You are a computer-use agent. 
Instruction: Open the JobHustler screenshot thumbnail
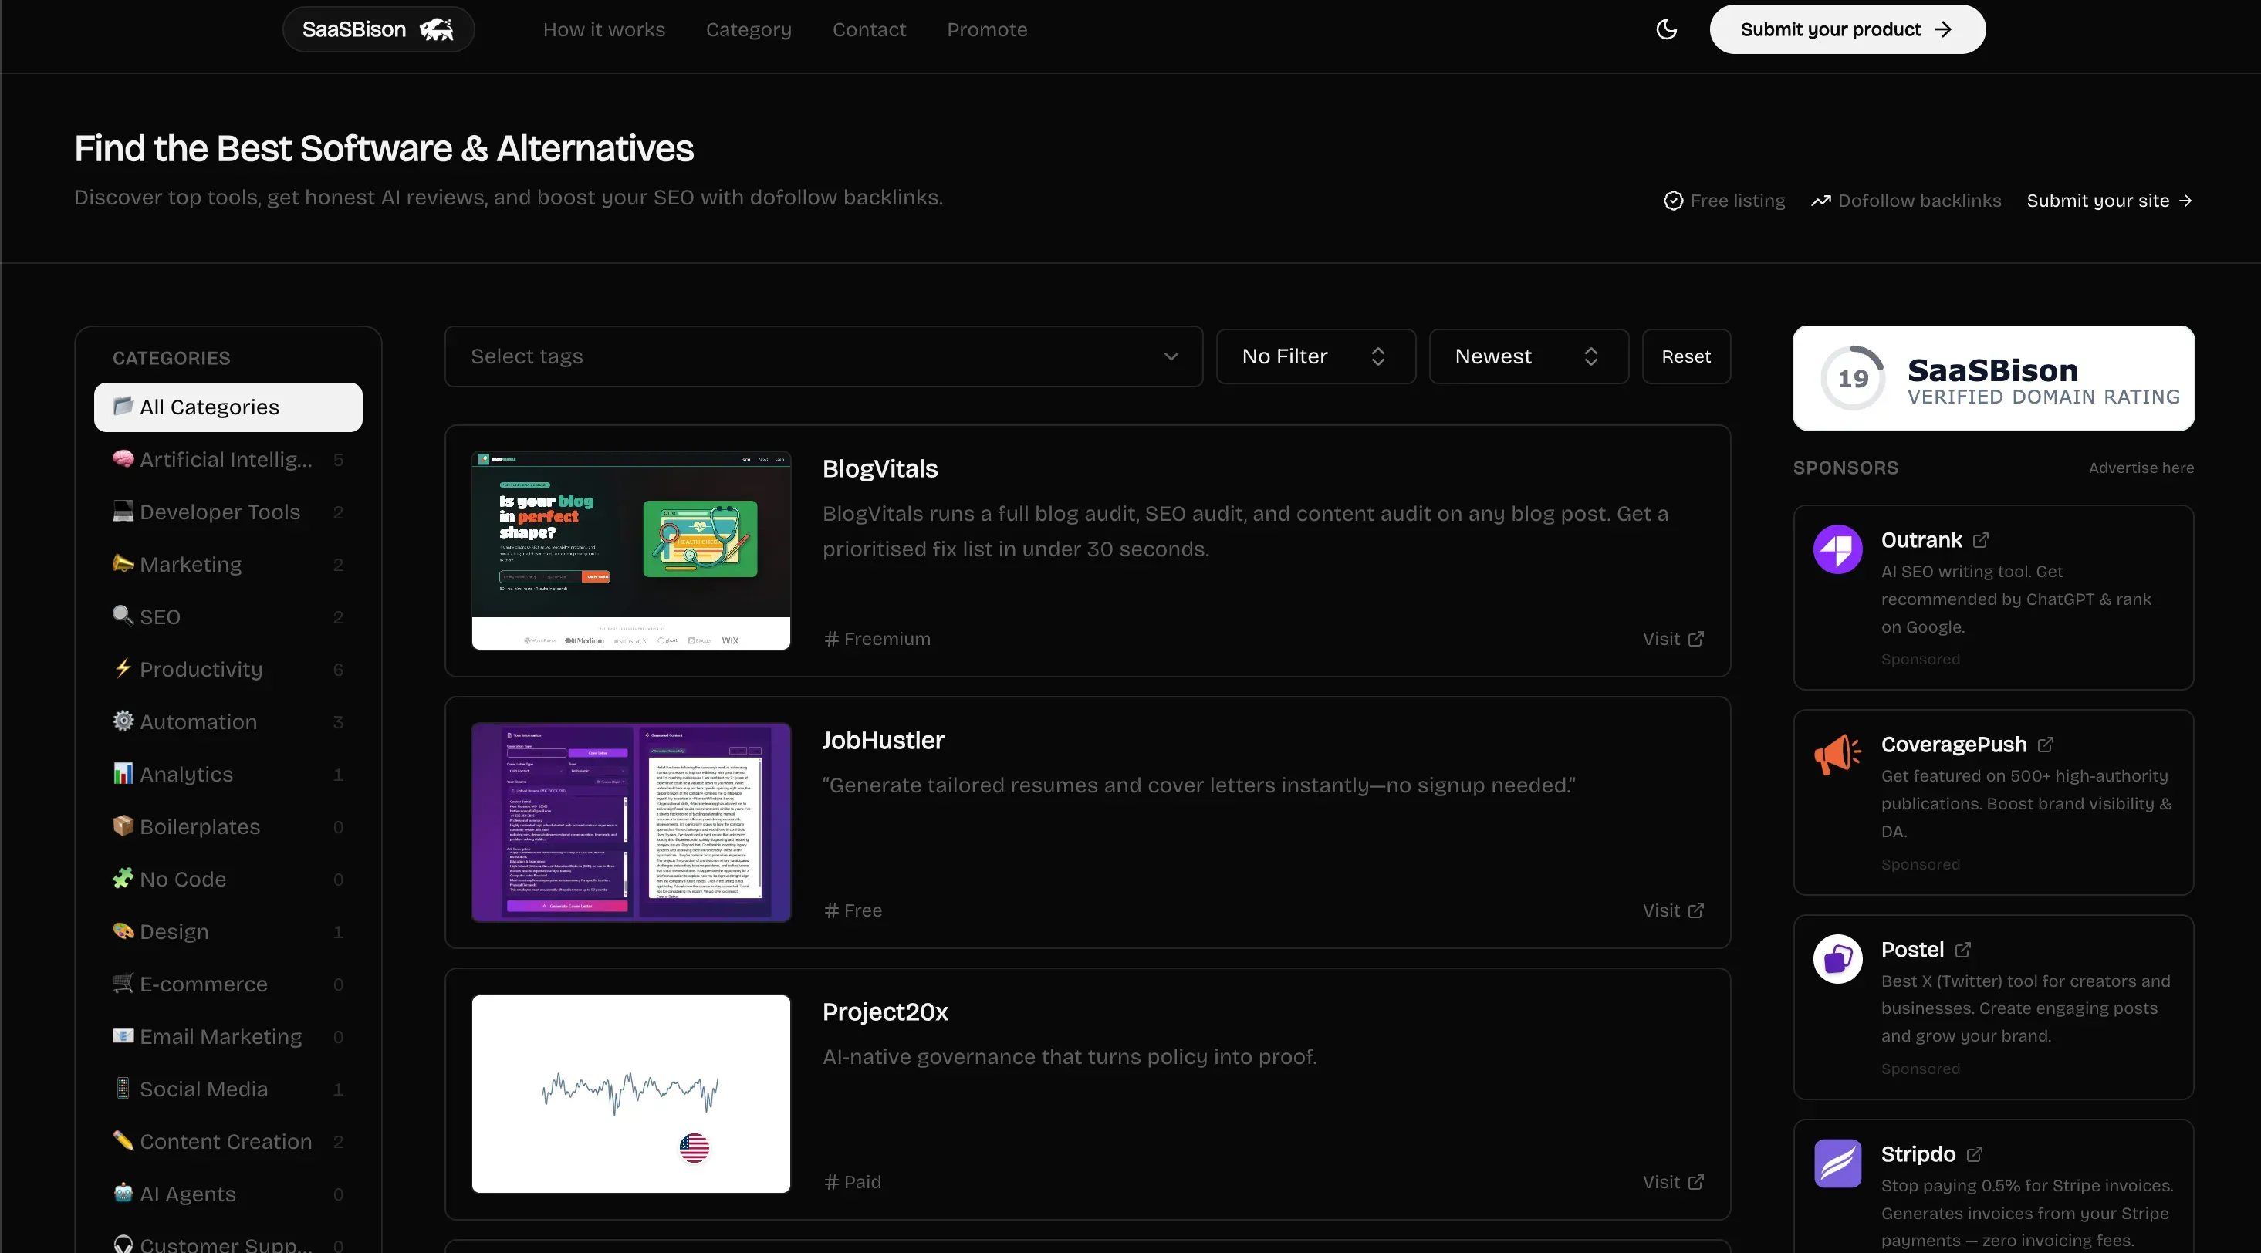630,822
